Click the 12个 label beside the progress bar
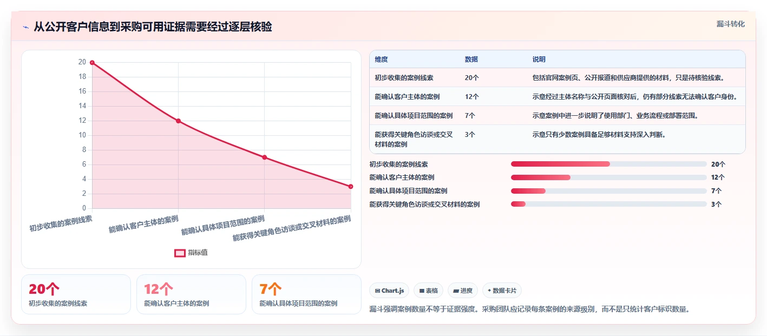This screenshot has width=767, height=336. 718,177
